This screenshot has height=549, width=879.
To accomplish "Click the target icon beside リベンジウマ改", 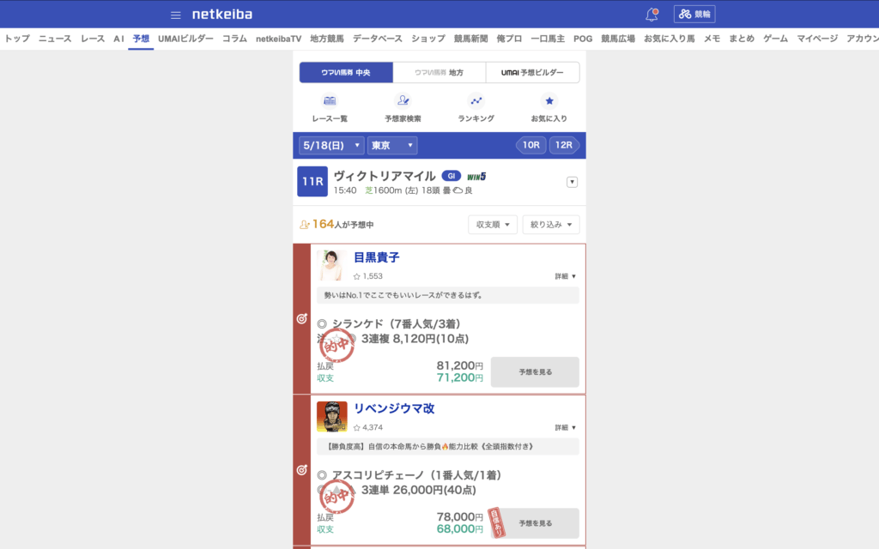I will tap(301, 470).
